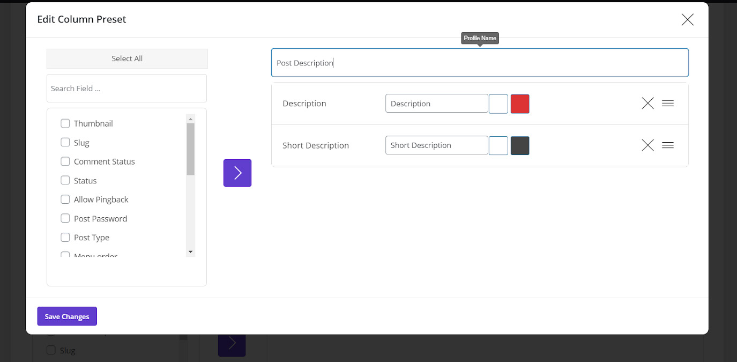Viewport: 737px width, 362px height.
Task: Close the Edit Column Preset dialog
Action: (687, 20)
